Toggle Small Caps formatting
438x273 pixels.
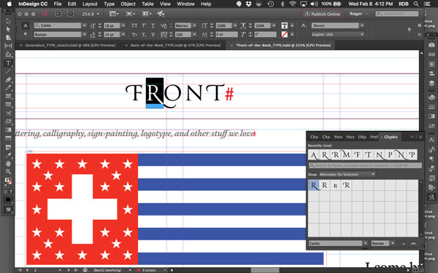click(x=134, y=34)
